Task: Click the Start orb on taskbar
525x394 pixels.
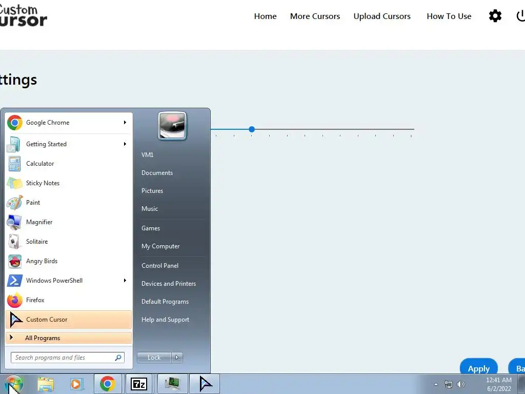Action: click(13, 384)
